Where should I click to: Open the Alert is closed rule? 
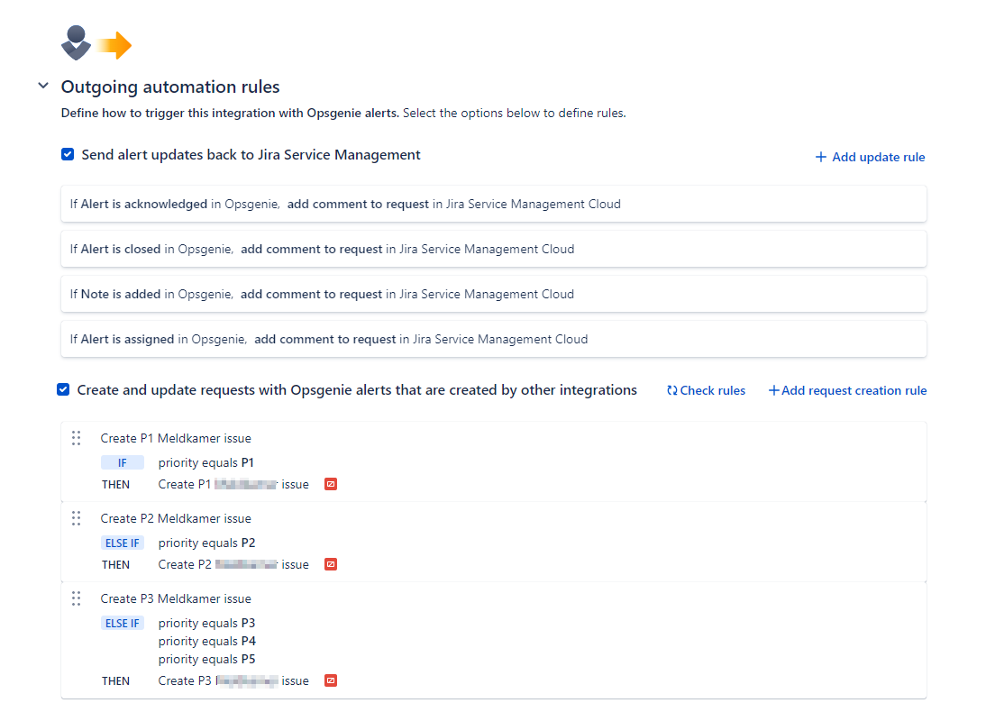point(493,249)
